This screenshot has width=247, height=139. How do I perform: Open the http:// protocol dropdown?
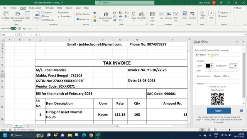[x=205, y=55]
